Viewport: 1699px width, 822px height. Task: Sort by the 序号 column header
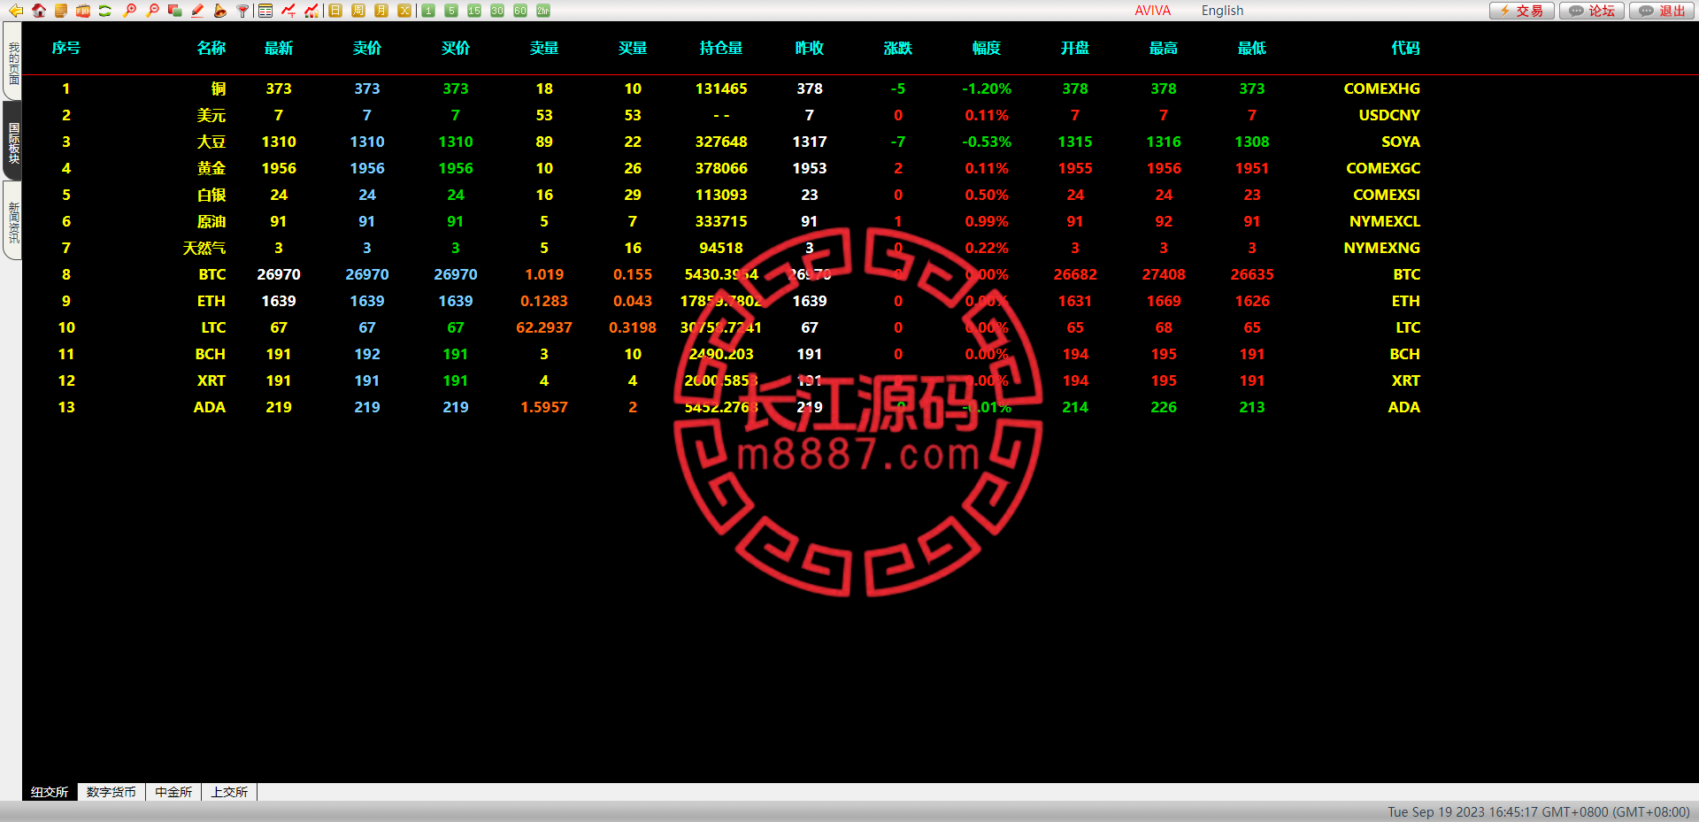point(66,48)
